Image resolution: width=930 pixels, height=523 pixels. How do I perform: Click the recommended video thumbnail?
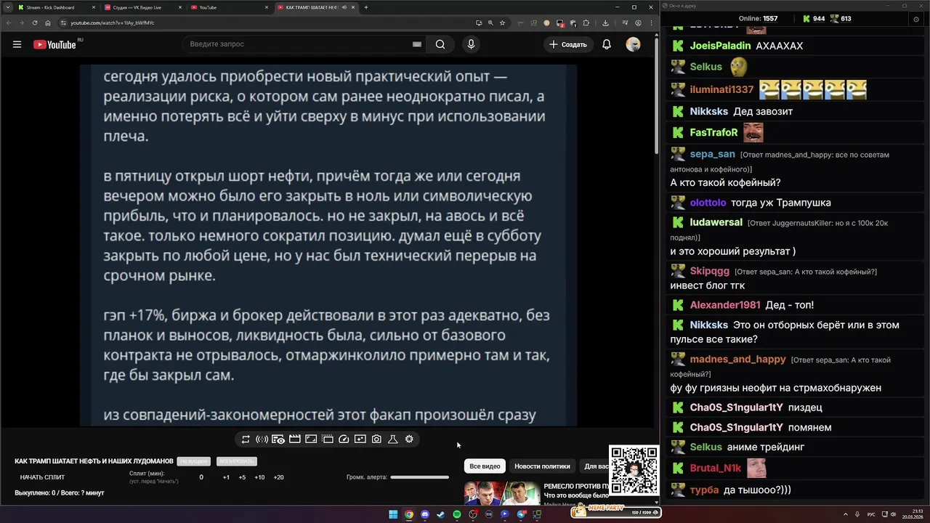pos(502,493)
